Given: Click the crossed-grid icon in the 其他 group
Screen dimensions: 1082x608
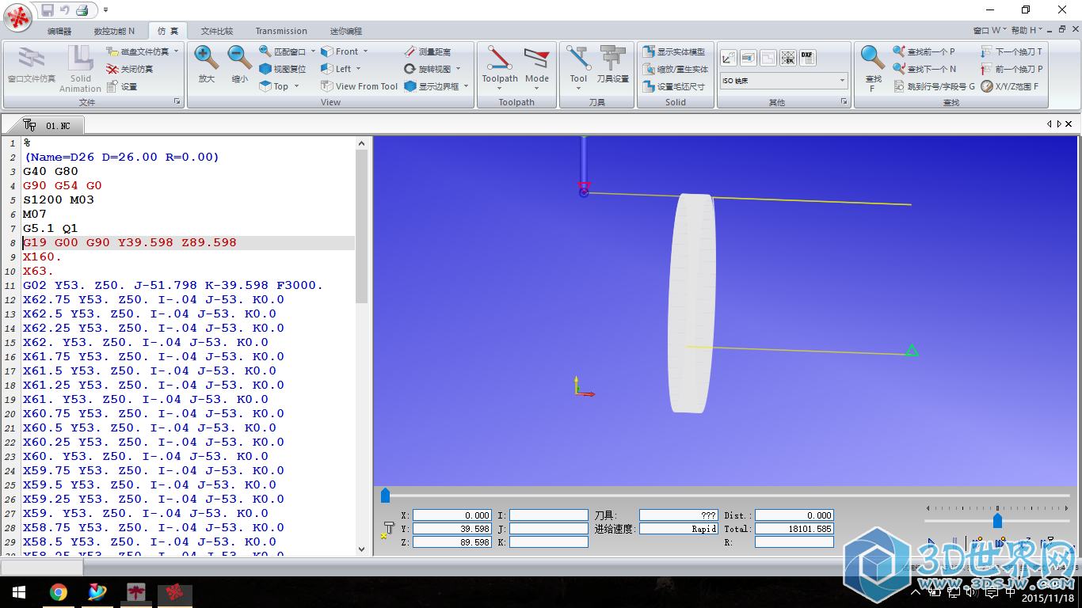Looking at the screenshot, I should pyautogui.click(x=787, y=57).
